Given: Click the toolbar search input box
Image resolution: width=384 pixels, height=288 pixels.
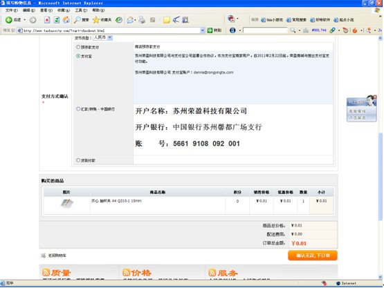Looking at the screenshot, I should point(265,30).
